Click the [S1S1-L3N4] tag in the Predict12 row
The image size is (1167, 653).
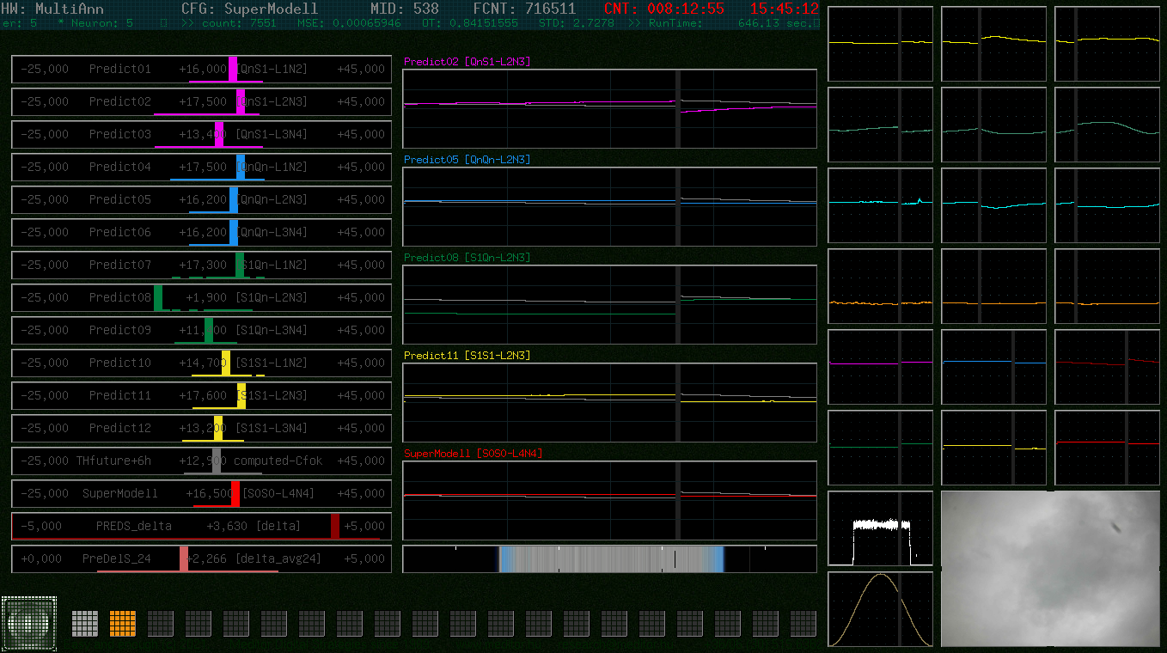[272, 428]
